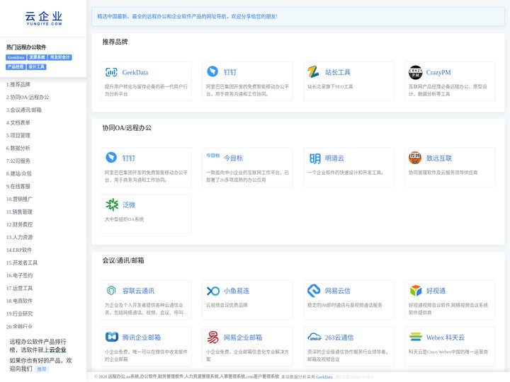
Task: Click the 容联云通讯 hexagon icon
Action: click(x=111, y=291)
